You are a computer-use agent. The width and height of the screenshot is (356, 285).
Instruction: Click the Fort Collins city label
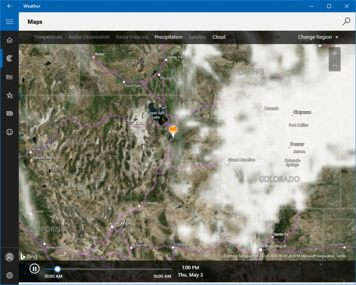tap(298, 125)
